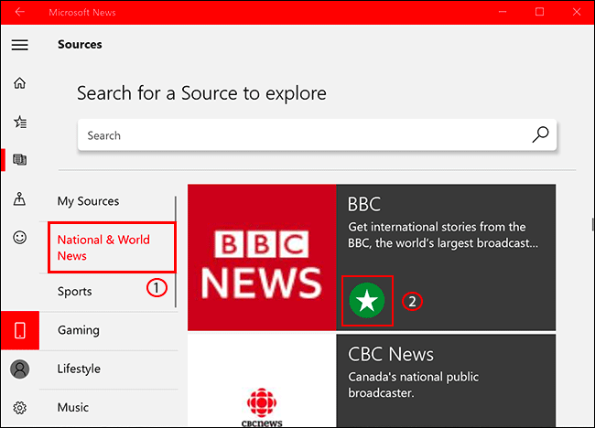Click the smiley feedback icon
The image size is (595, 428).
pos(20,237)
